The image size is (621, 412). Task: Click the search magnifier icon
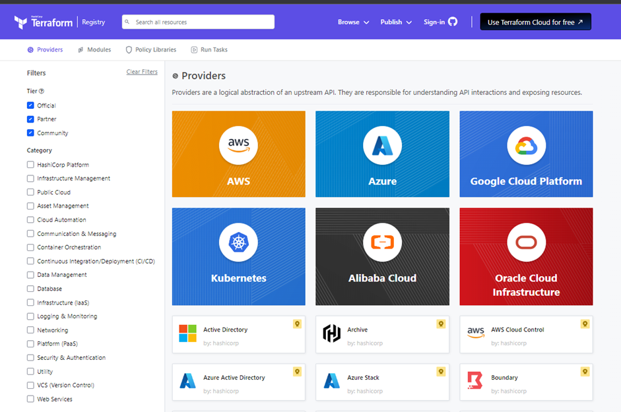127,22
